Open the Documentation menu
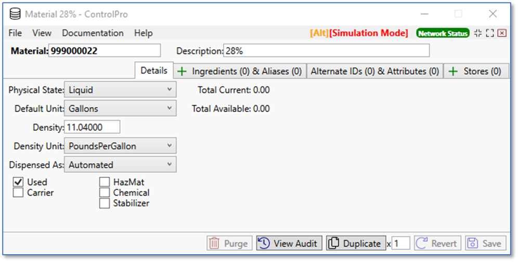The height and width of the screenshot is (262, 518). [x=93, y=33]
